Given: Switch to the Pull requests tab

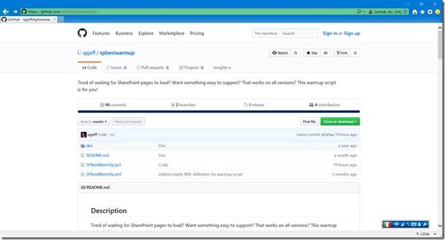Looking at the screenshot, I should (x=153, y=68).
